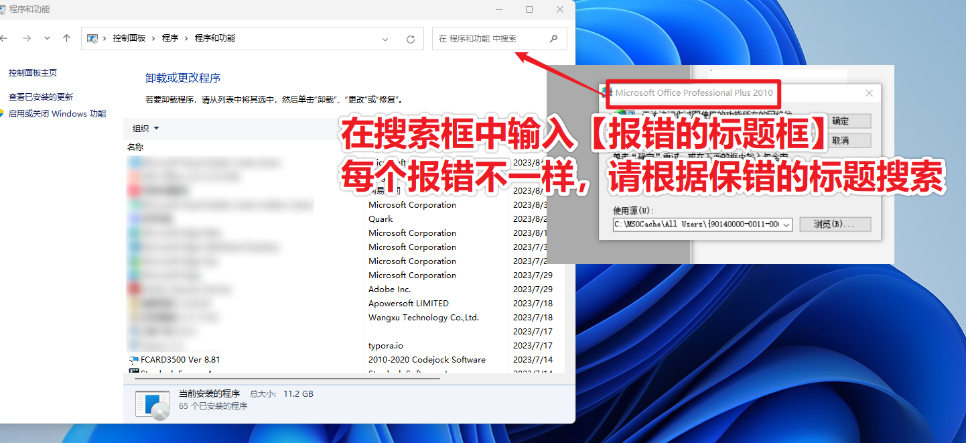The image size is (966, 443).
Task: Click the installed programs icon in status bar
Action: pos(153,404)
